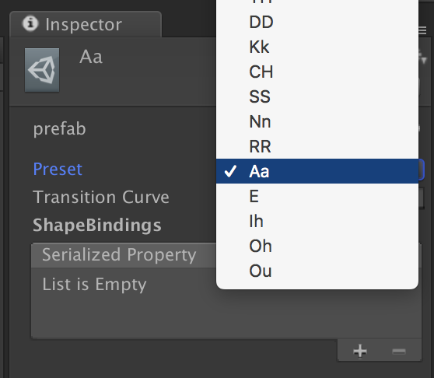The height and width of the screenshot is (378, 434).
Task: Click the Inspector info icon
Action: [x=30, y=23]
